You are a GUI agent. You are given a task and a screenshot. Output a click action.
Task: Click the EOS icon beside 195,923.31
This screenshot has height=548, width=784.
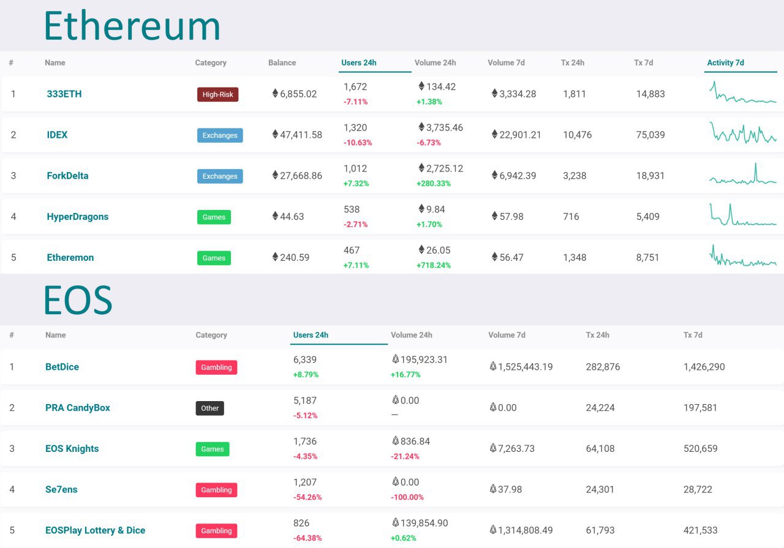[x=395, y=359]
